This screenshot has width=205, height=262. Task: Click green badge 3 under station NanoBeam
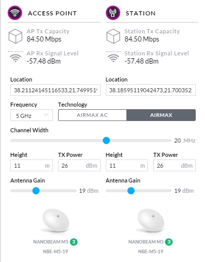(169, 242)
